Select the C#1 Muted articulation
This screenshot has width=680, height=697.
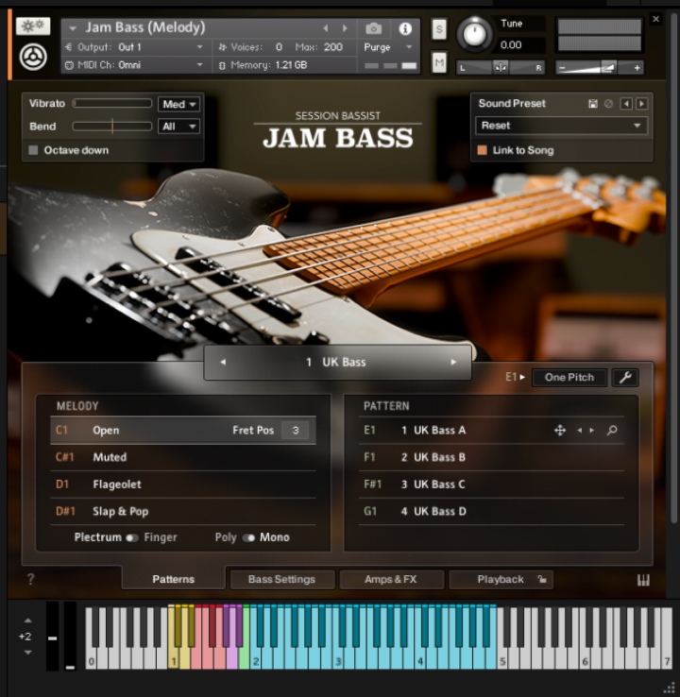click(183, 457)
